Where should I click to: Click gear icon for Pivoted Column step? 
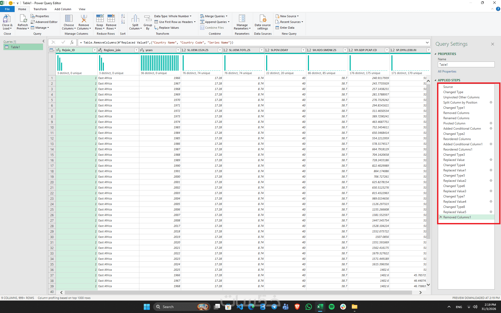[x=491, y=123]
